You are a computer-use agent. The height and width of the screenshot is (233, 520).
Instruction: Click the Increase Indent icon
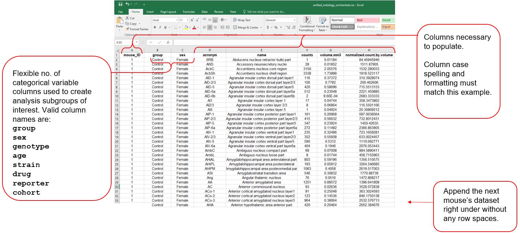[228, 27]
